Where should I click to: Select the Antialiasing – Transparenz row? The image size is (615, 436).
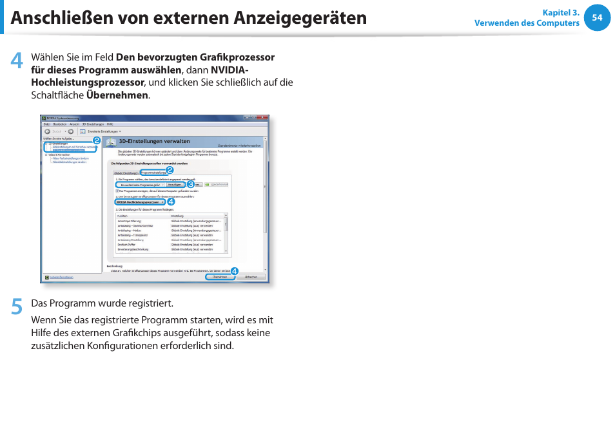(x=170, y=236)
